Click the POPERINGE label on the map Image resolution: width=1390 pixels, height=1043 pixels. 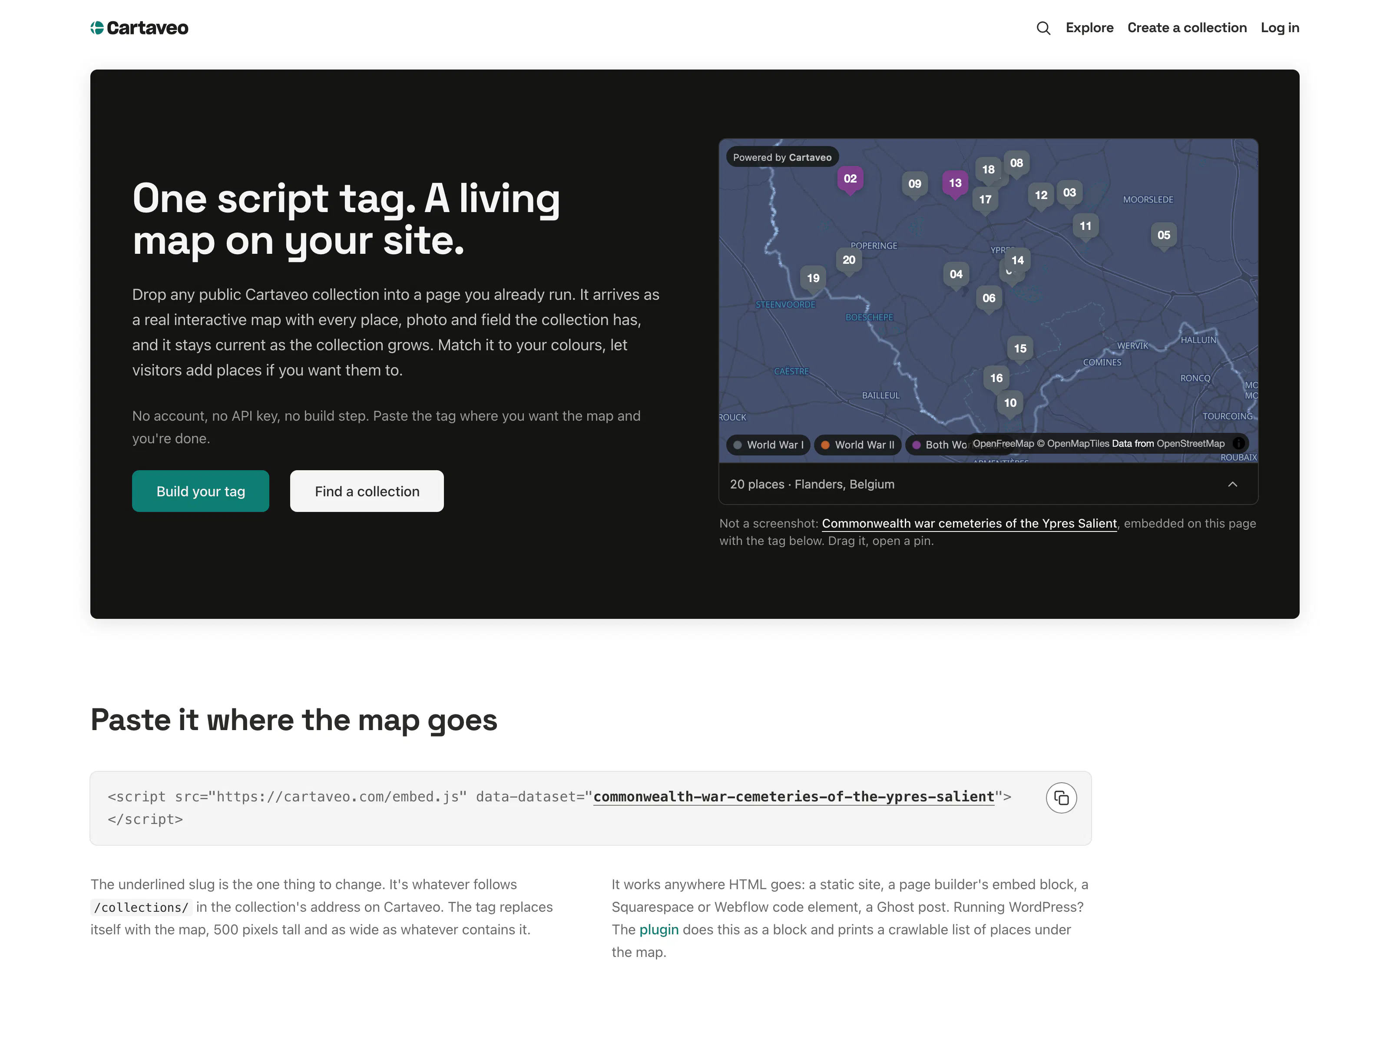point(874,246)
